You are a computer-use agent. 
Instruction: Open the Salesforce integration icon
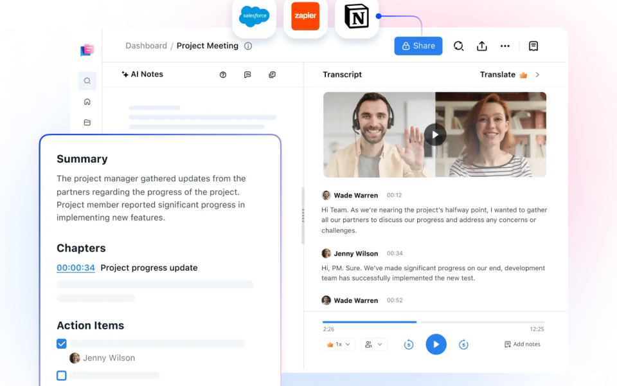point(255,17)
